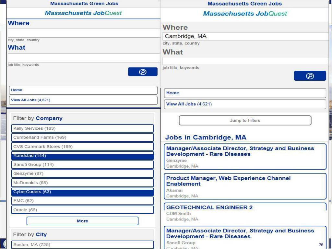This screenshot has width=332, height=249.
Task: Filter by company Genzyme (87)
Action: 82,174
